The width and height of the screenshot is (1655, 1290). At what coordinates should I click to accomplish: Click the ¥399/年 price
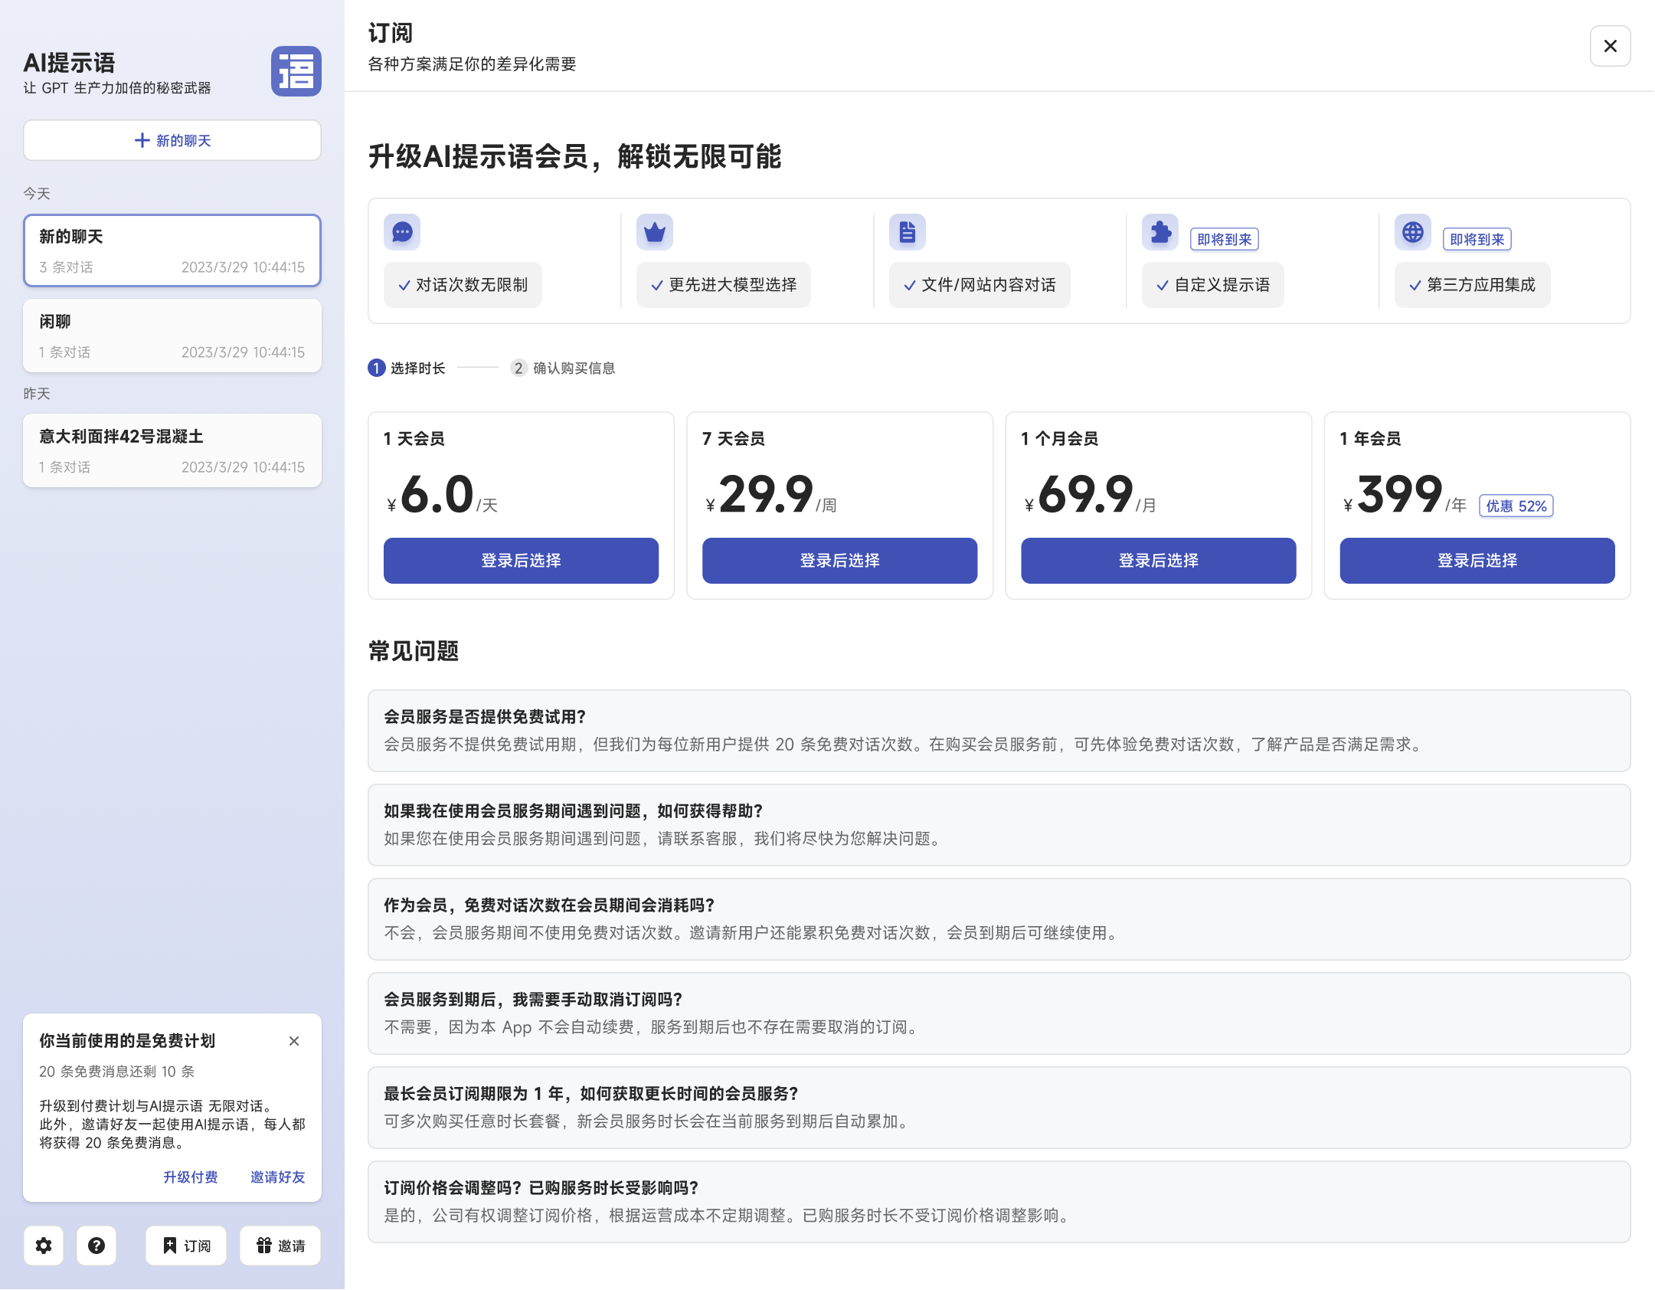[x=1405, y=495]
